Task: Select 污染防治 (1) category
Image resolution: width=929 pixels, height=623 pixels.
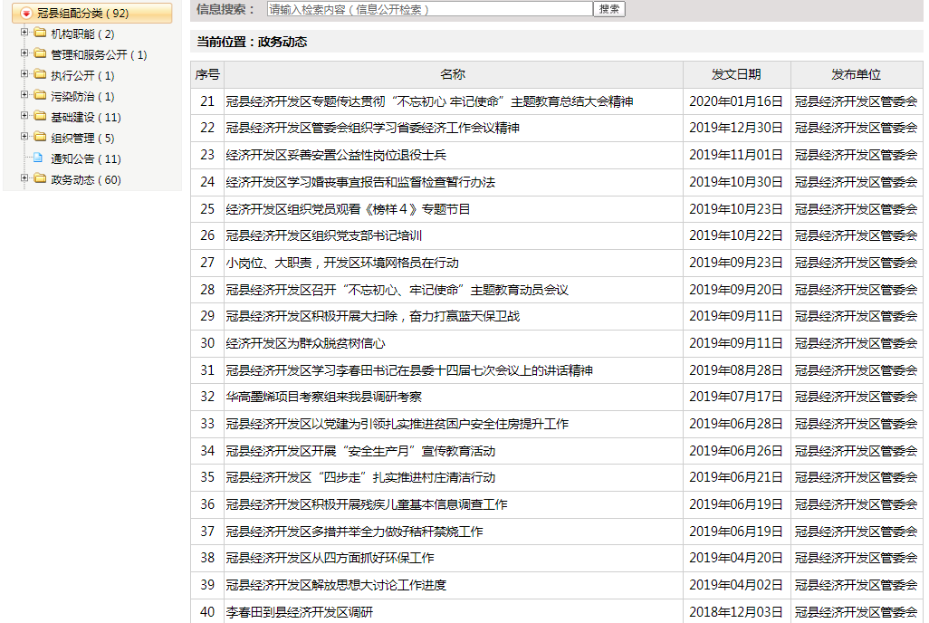Action: click(x=82, y=96)
